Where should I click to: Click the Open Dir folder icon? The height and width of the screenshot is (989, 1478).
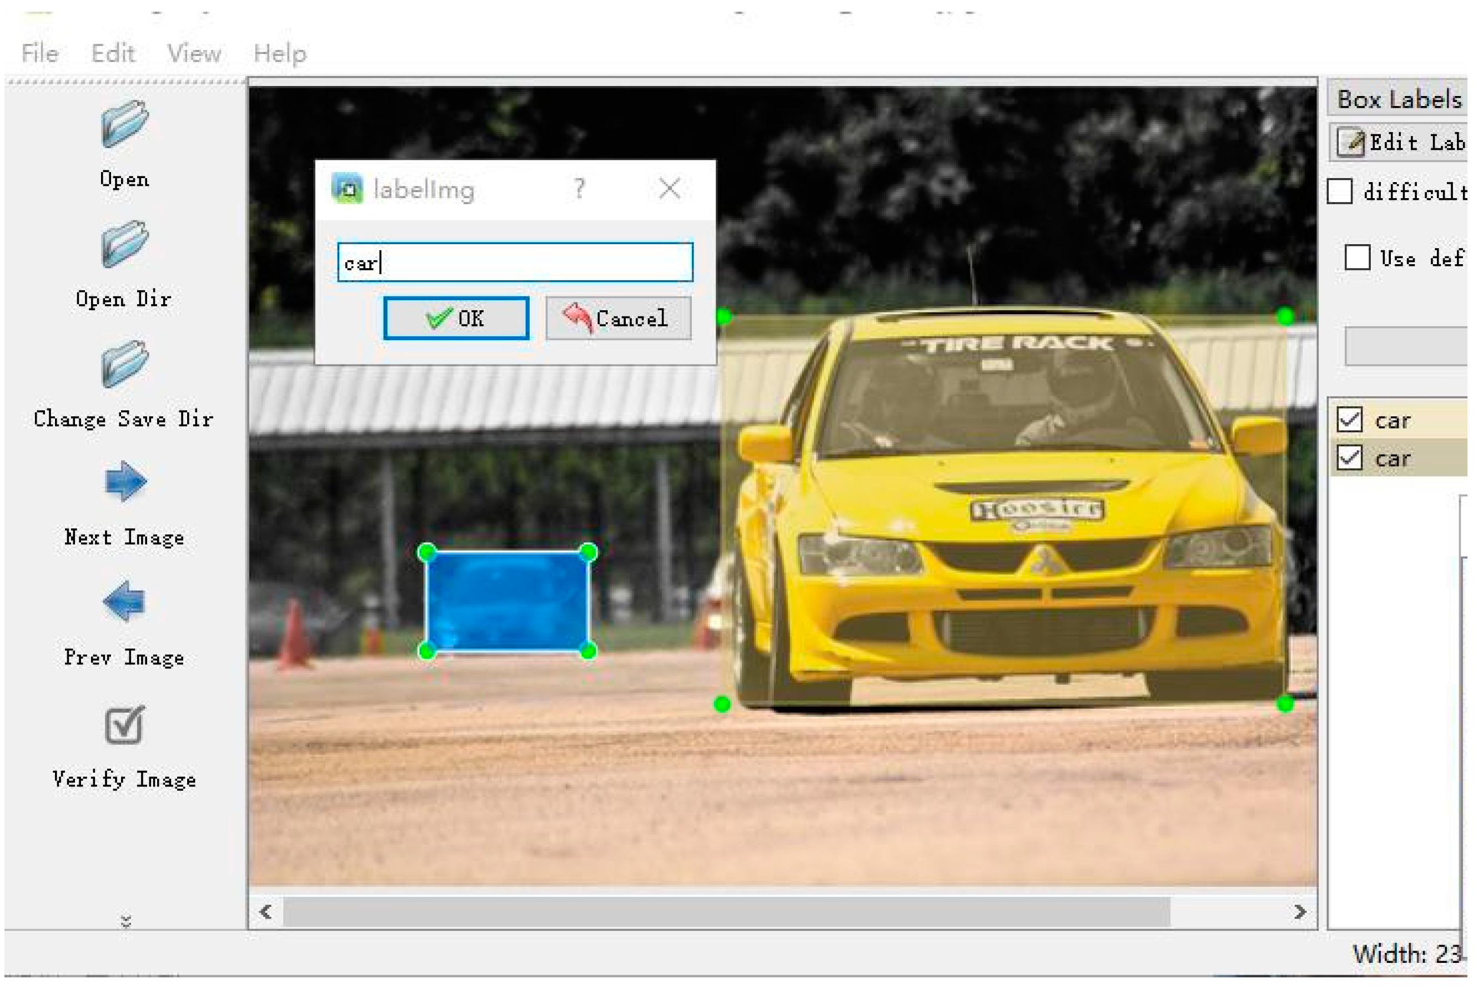pyautogui.click(x=124, y=244)
